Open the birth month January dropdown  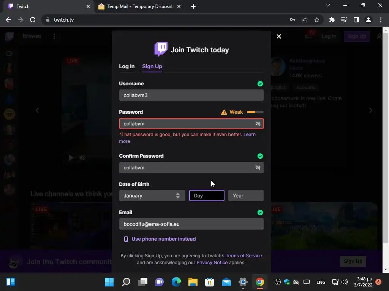coord(152,196)
